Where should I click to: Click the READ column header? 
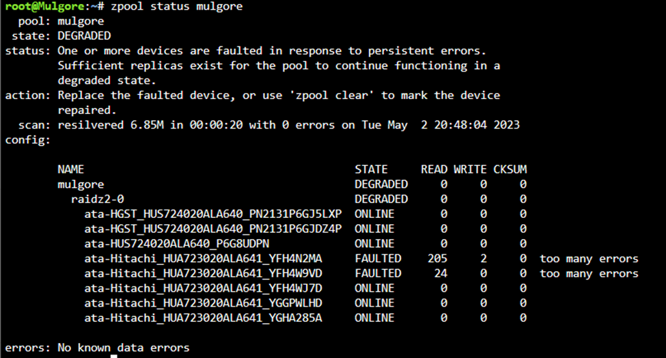(x=434, y=169)
